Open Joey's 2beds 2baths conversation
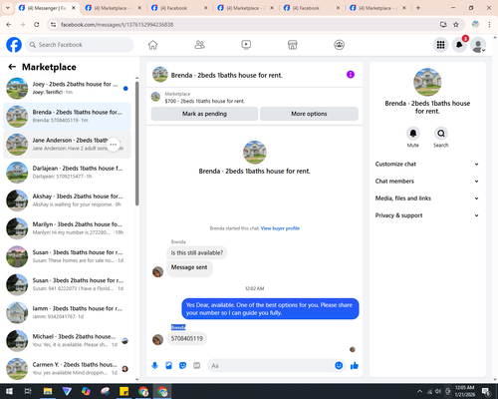Image resolution: width=498 pixels, height=399 pixels. [x=67, y=88]
